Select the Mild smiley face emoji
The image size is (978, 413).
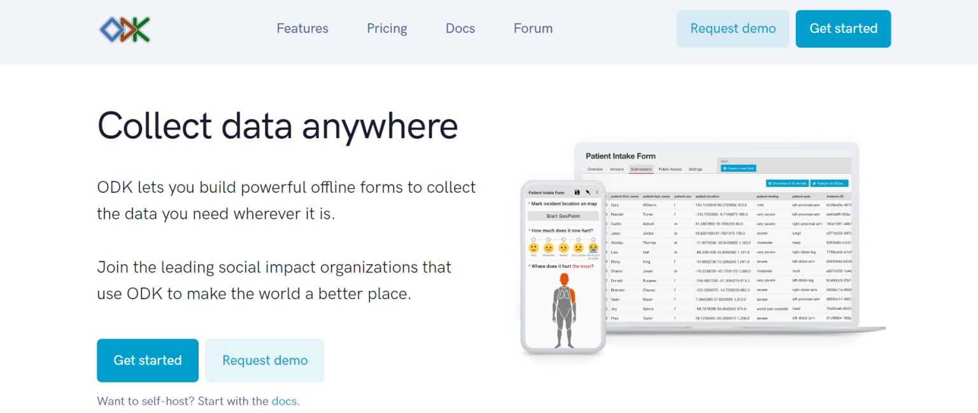(534, 248)
